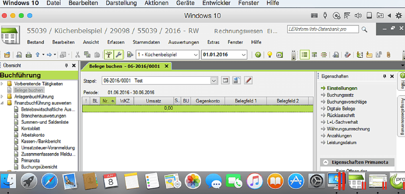
Task: Click the LEX info database icon
Action: click(x=279, y=55)
